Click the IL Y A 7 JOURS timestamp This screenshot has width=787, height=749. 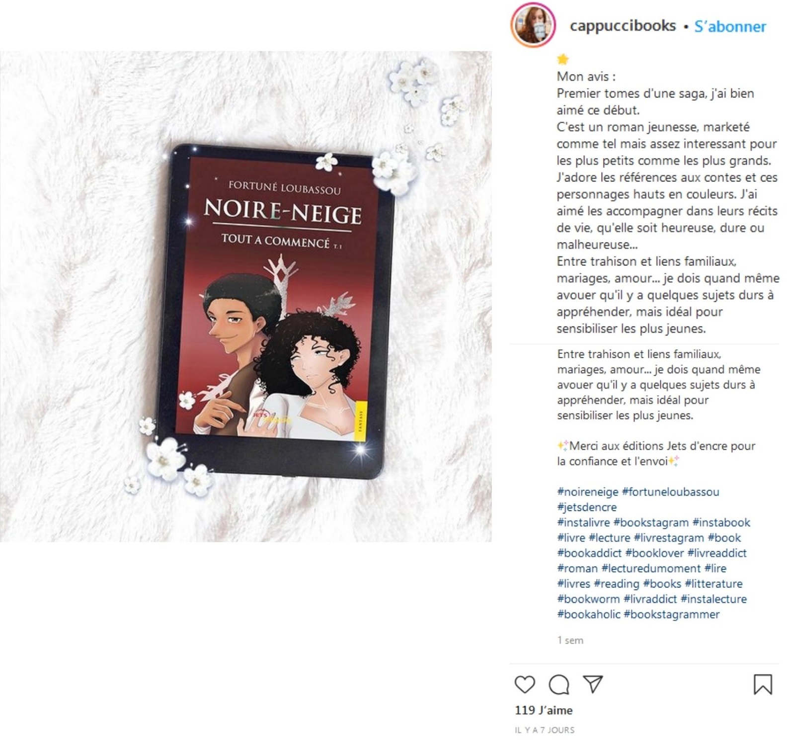coord(545,730)
